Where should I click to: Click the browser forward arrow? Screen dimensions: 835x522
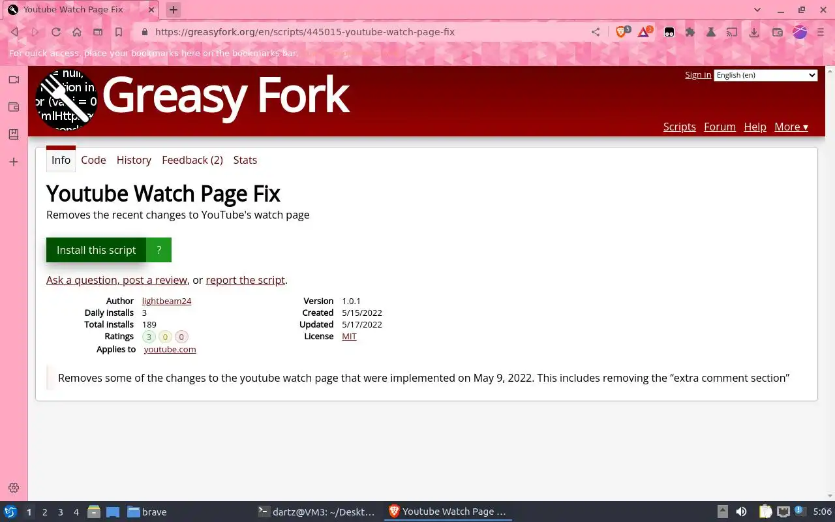35,32
